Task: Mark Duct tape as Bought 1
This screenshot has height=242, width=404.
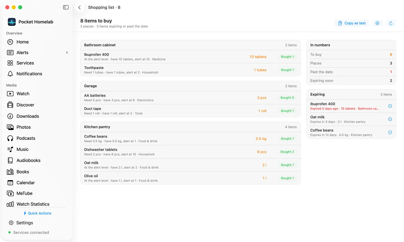Action: click(x=287, y=111)
